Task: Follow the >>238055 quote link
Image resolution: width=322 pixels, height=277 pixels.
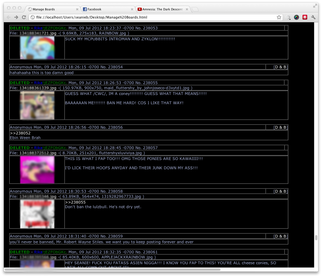Action: pos(75,202)
